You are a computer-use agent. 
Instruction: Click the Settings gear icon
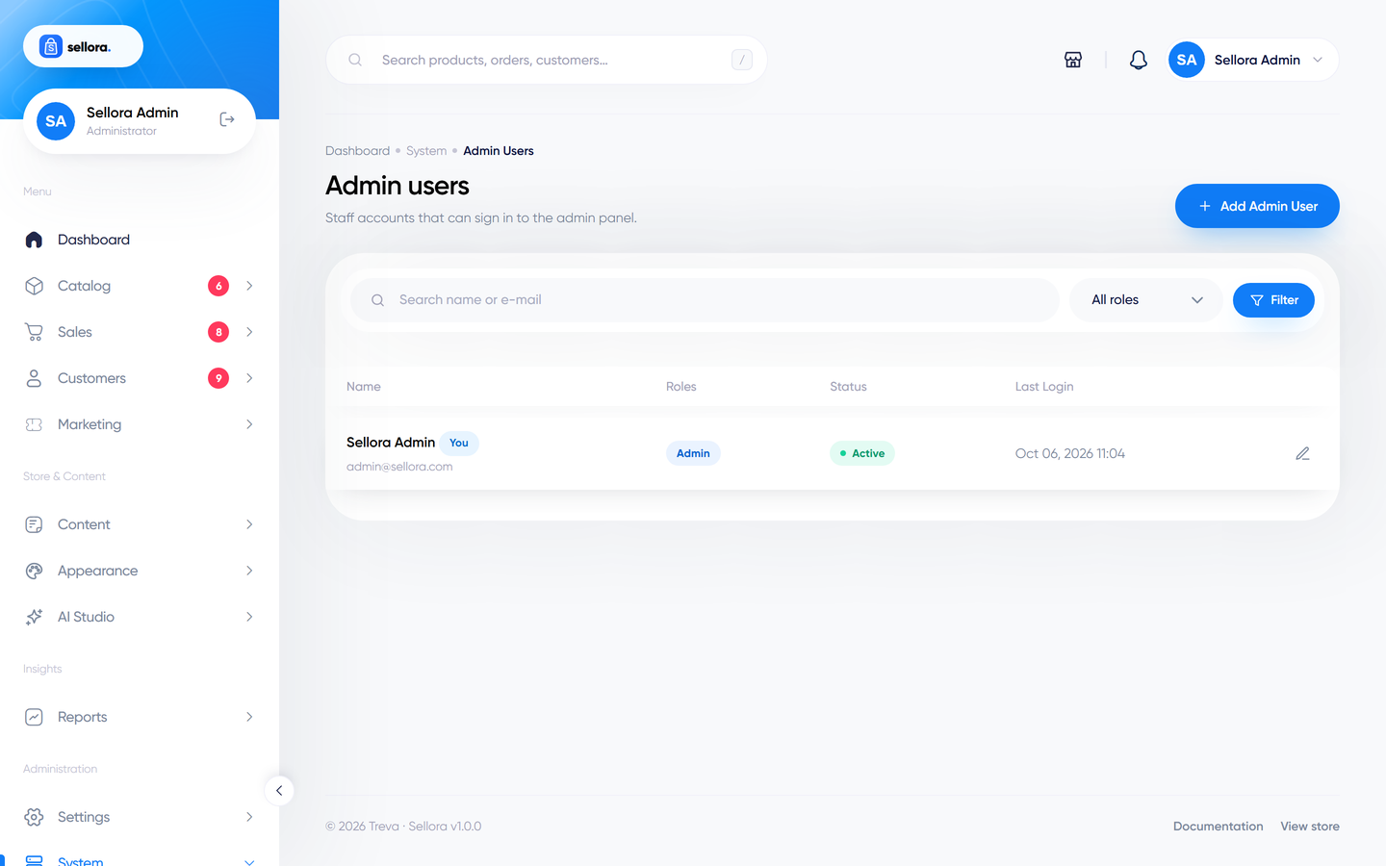(34, 817)
